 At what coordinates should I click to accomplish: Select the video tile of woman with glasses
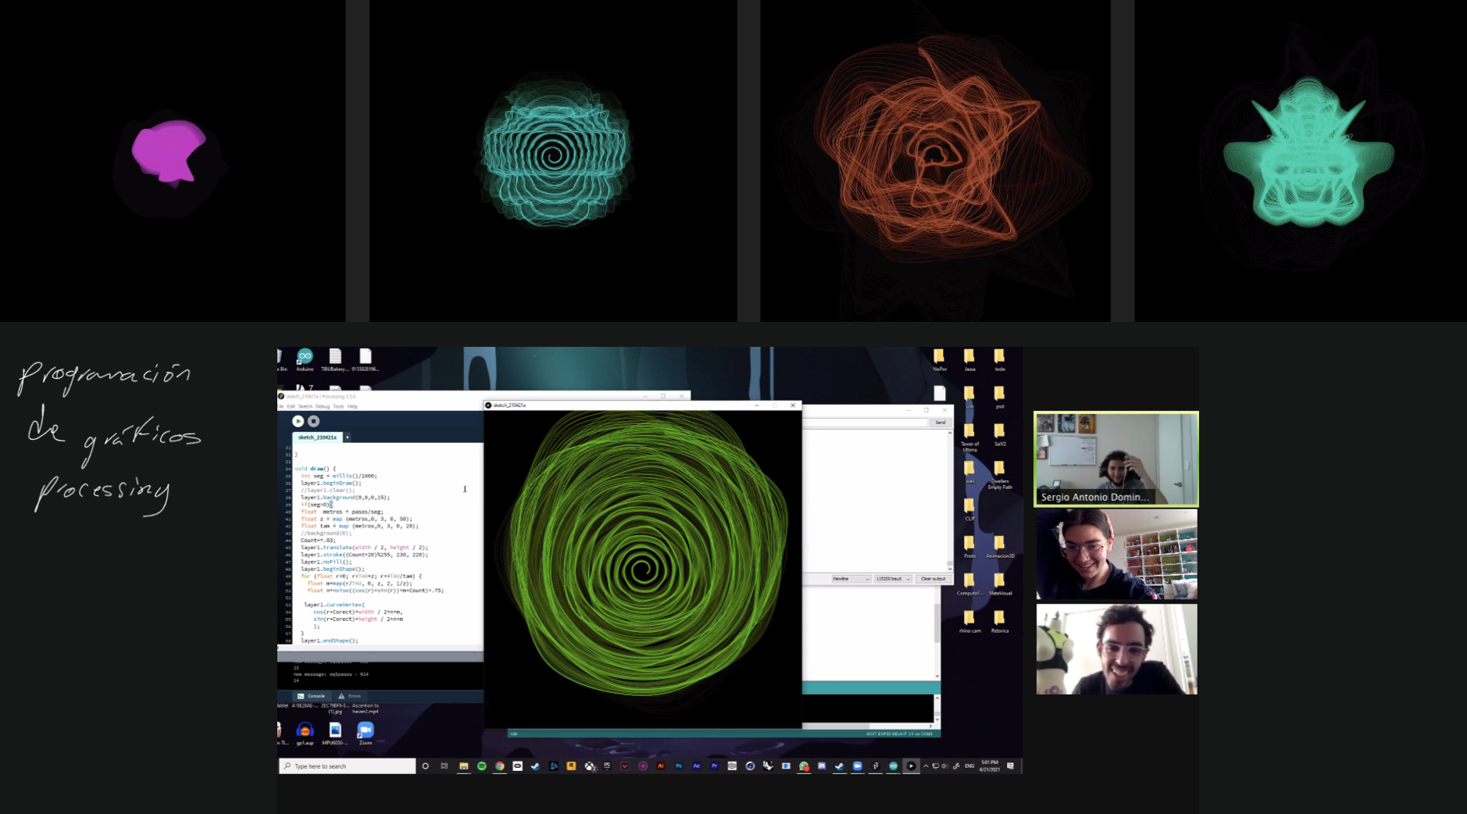tap(1116, 555)
